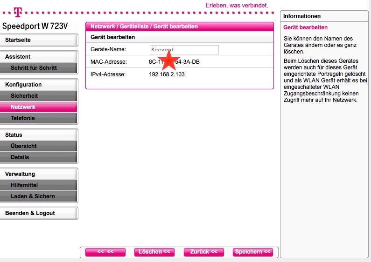Expand the Verwaltung section
371x262 pixels.
pyautogui.click(x=39, y=174)
